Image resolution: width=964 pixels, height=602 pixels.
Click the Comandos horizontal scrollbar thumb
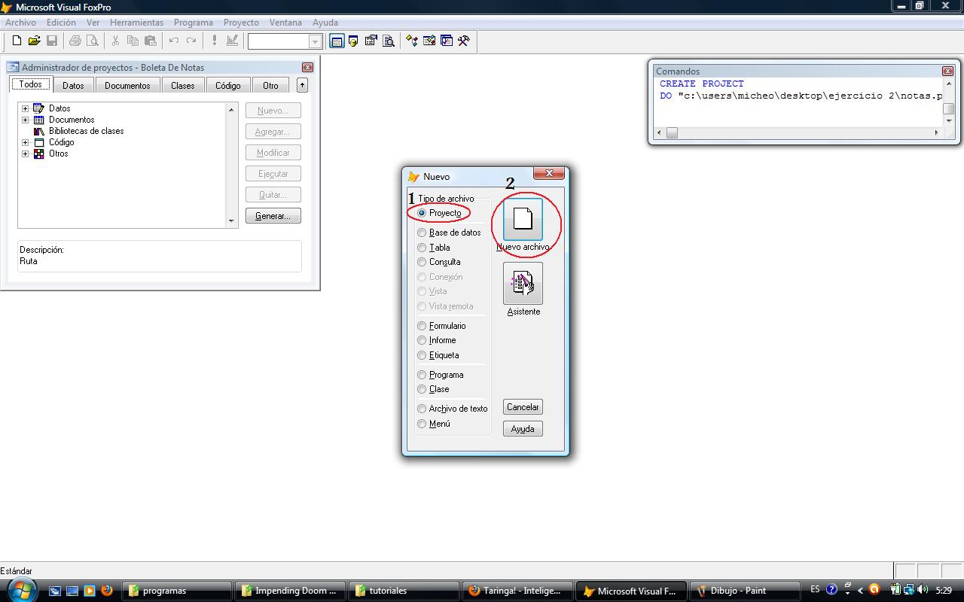coord(672,132)
